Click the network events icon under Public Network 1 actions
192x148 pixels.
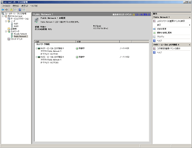[x=154, y=21]
